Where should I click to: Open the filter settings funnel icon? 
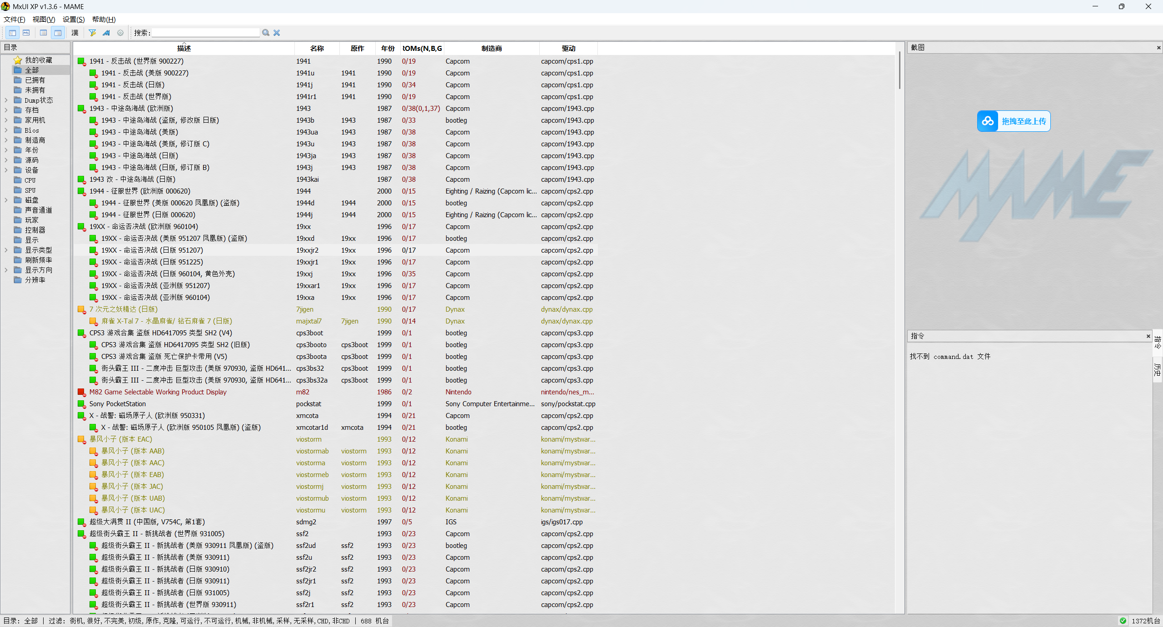coord(92,33)
